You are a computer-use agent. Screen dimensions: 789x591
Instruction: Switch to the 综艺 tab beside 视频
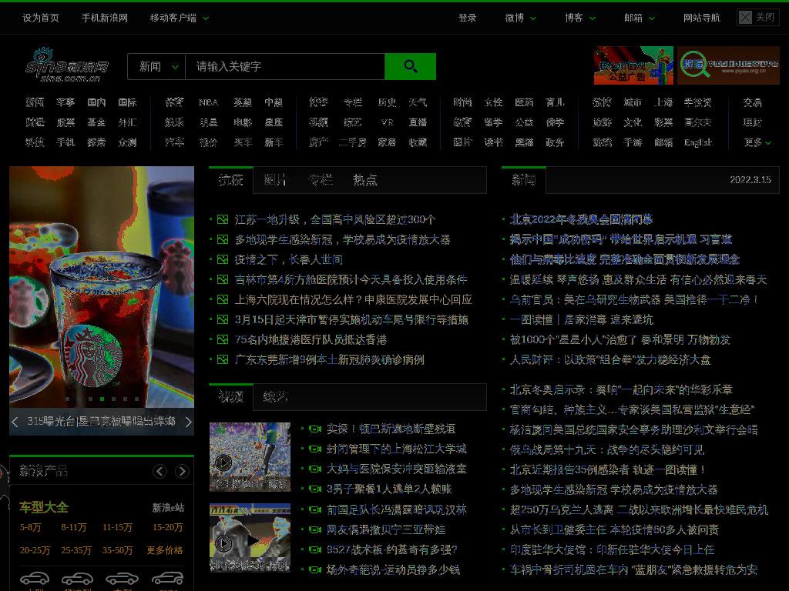coord(275,397)
